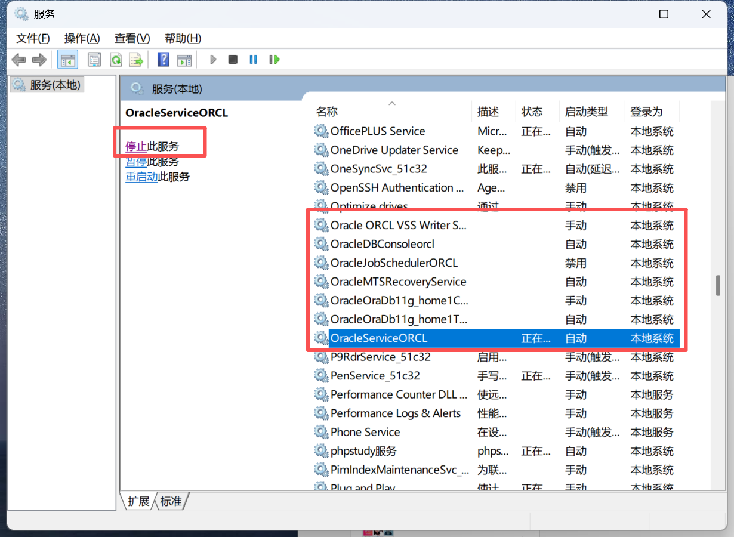Viewport: 734px width, 537px height.
Task: Click 手动 in the Oracle ORCL VSS Writer row
Action: [x=576, y=225]
